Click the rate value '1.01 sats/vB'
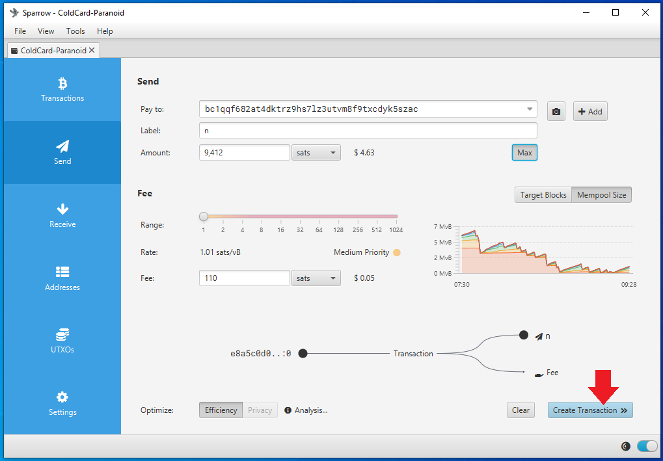The height and width of the screenshot is (461, 663). [221, 252]
